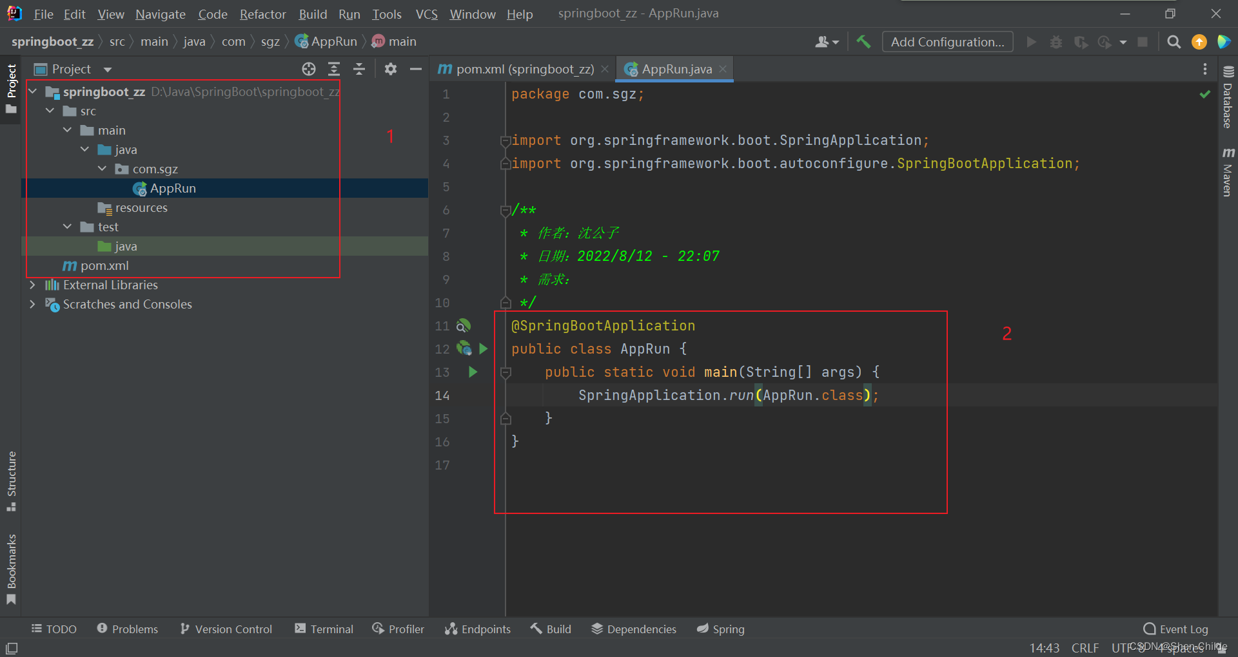This screenshot has height=657, width=1238.
Task: Click the JetBrains toolbox icon top right
Action: click(x=1223, y=42)
